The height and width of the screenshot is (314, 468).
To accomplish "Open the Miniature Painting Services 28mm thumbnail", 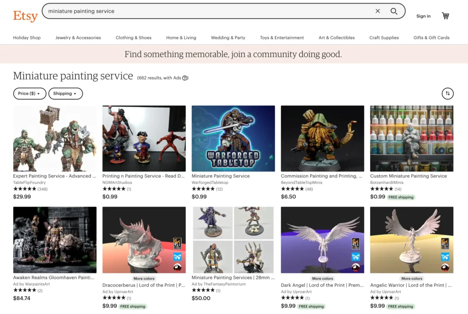I will 233,240.
